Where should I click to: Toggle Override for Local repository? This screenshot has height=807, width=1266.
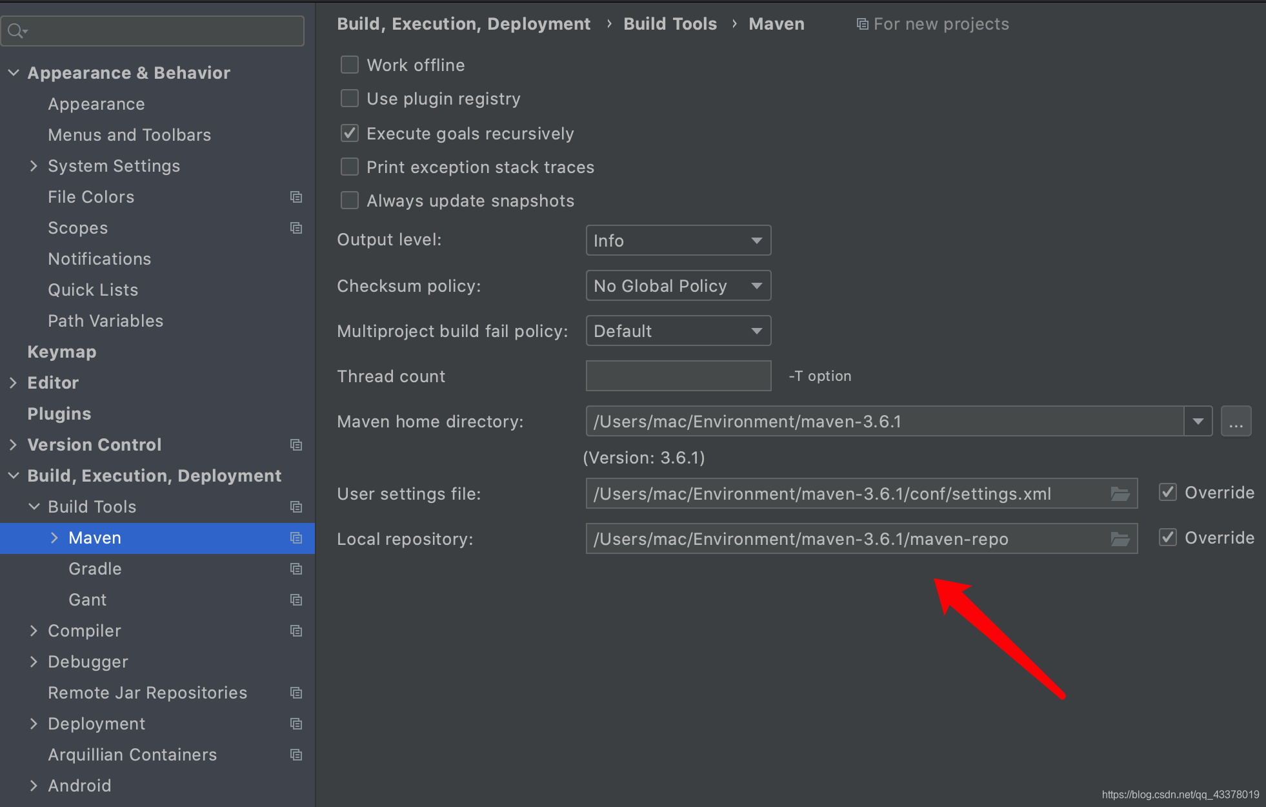point(1168,537)
